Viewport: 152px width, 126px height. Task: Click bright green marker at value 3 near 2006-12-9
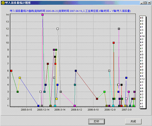(x=104, y=92)
